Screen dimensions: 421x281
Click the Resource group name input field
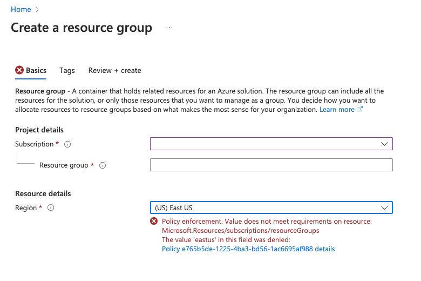271,165
